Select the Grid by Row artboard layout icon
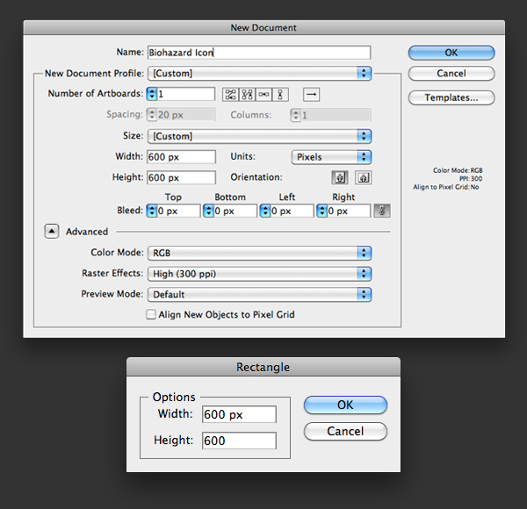527x509 pixels. tap(231, 94)
